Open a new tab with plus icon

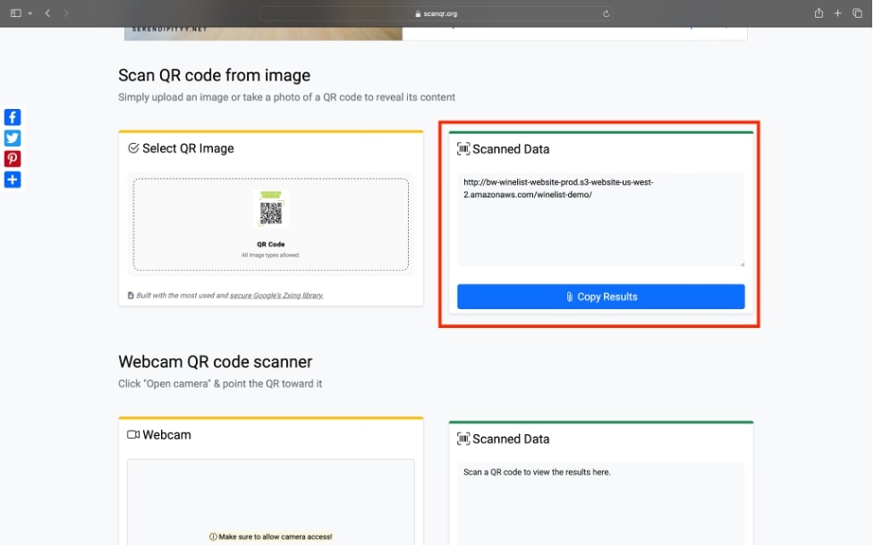(837, 13)
